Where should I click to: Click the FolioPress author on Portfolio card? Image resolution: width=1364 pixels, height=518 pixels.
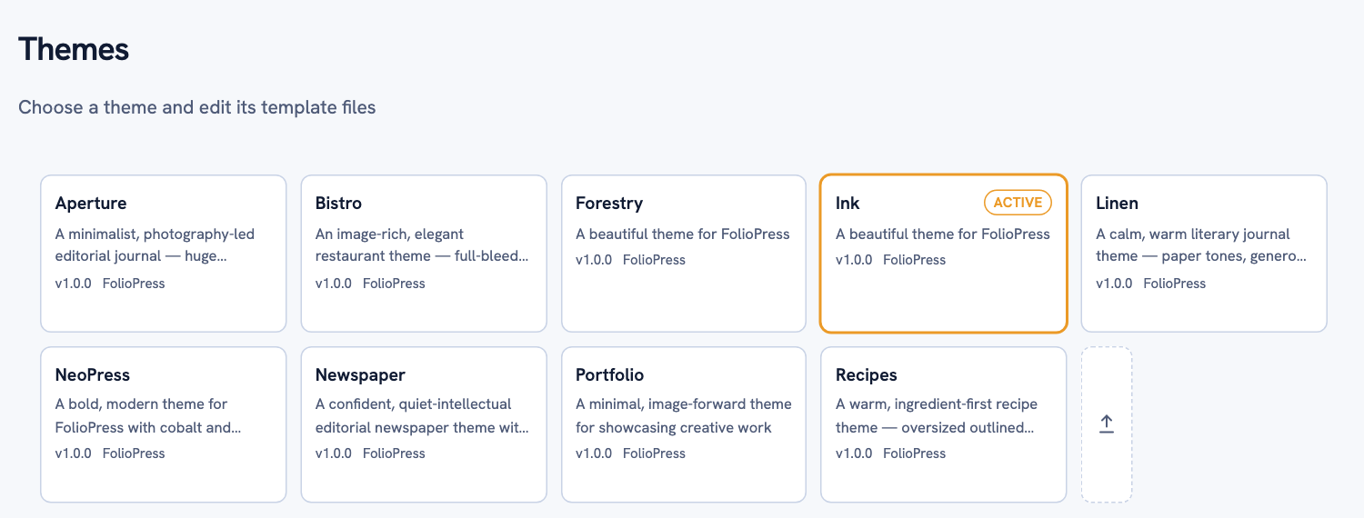[654, 453]
